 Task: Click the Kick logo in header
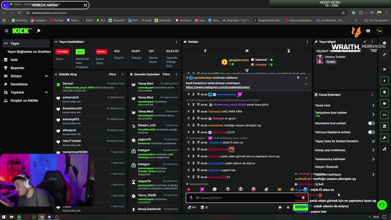[22, 31]
